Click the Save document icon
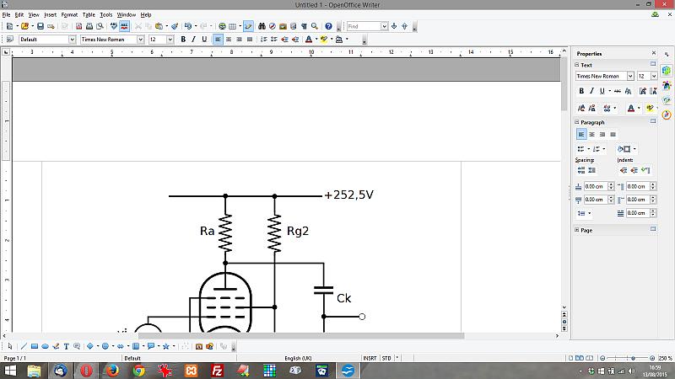This screenshot has width=675, height=379. coord(40,26)
